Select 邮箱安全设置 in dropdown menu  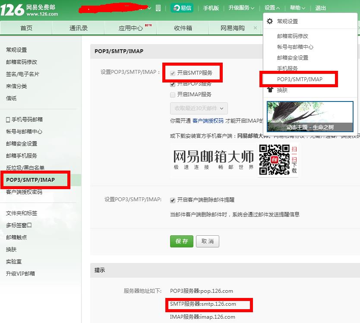293,58
